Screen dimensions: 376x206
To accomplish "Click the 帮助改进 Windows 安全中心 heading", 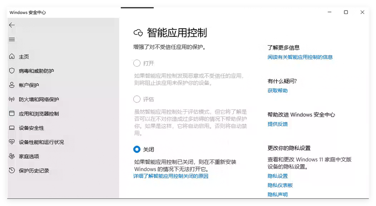I will pyautogui.click(x=301, y=115).
